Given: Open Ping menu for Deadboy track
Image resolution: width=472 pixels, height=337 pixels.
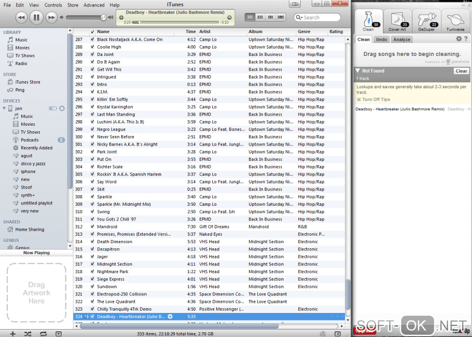Looking at the screenshot, I should click(x=170, y=317).
